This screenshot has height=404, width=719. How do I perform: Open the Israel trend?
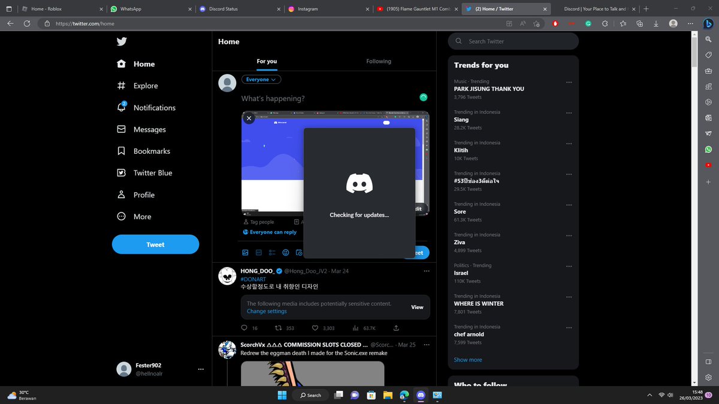coord(461,273)
